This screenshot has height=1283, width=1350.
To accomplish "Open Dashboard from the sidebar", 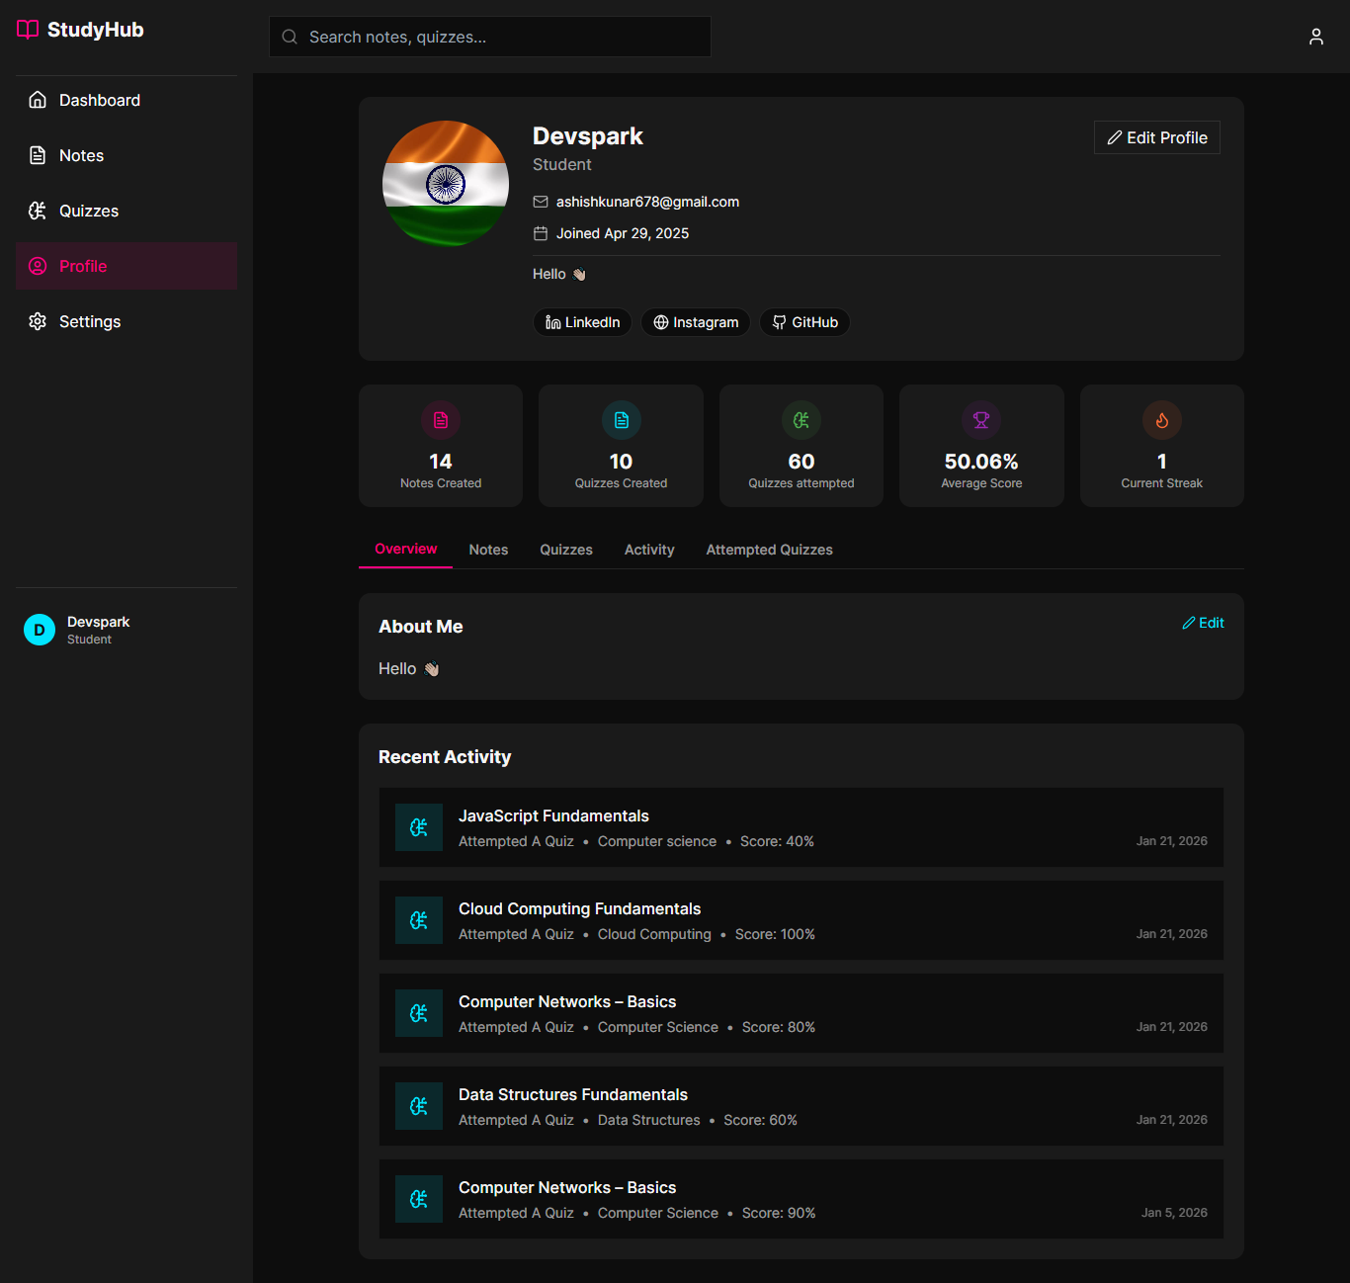I will 99,100.
